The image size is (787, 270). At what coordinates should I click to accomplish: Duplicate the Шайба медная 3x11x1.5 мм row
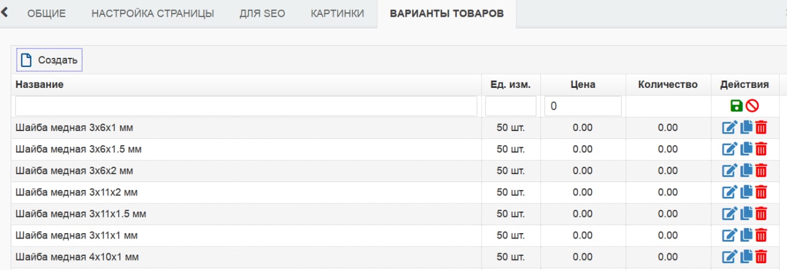pos(746,214)
